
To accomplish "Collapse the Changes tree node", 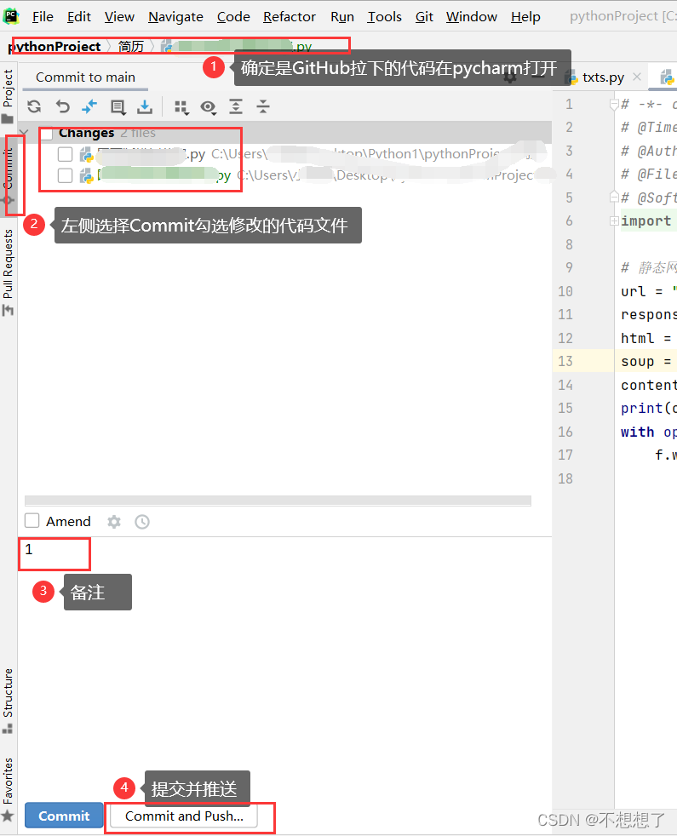I will [x=24, y=132].
